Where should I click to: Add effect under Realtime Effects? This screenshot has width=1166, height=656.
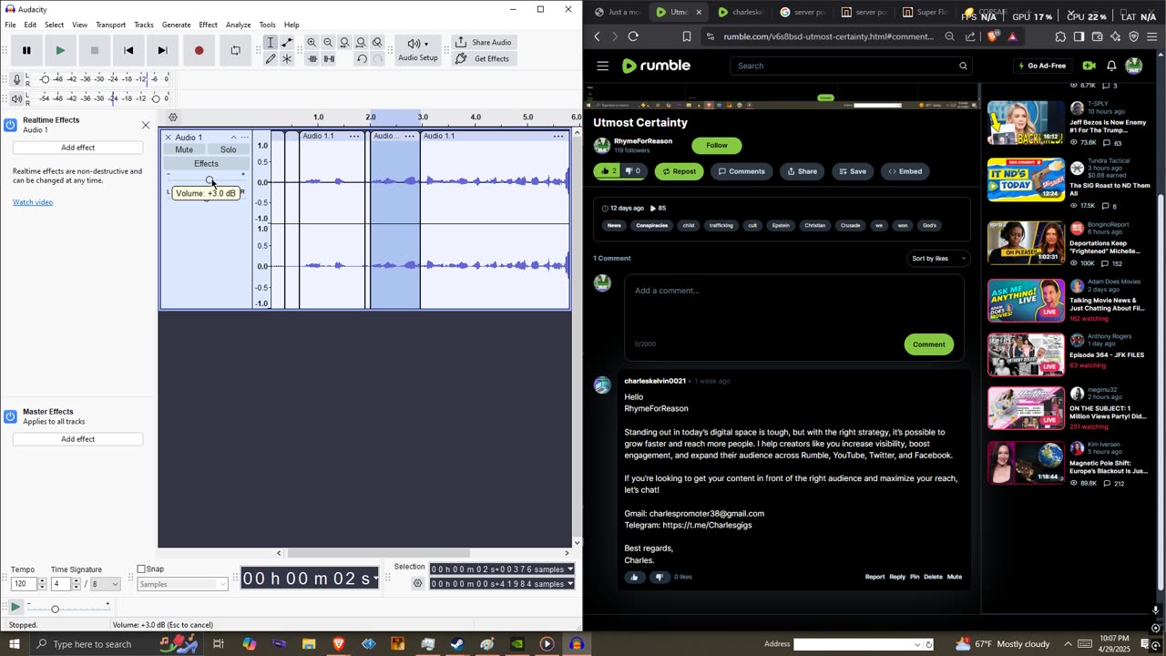click(x=77, y=148)
